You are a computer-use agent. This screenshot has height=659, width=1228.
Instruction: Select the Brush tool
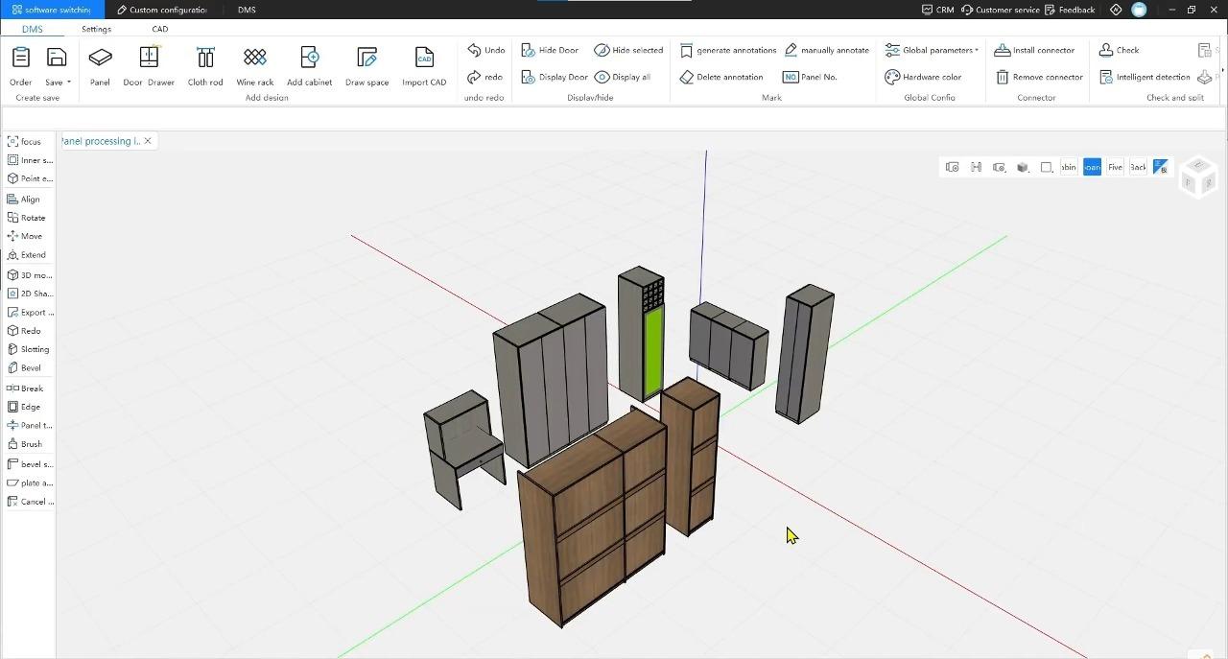(25, 444)
